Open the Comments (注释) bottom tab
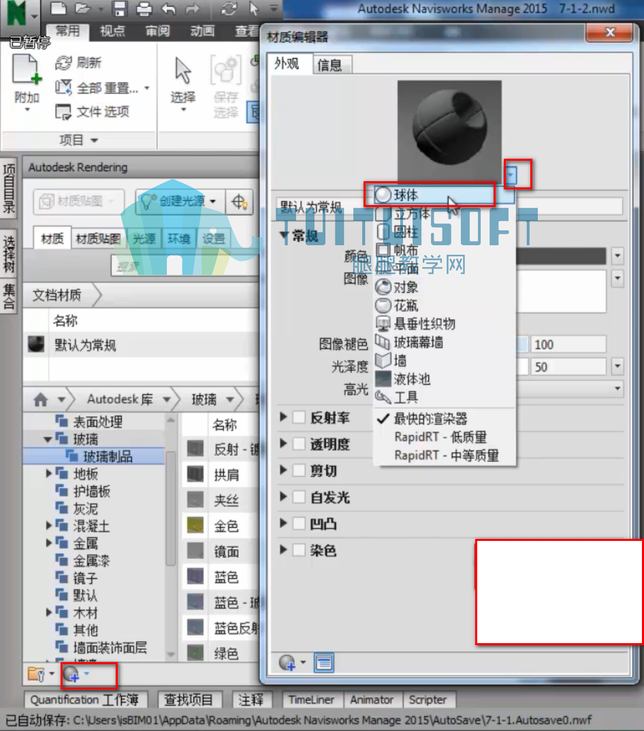This screenshot has width=644, height=731. point(251,700)
